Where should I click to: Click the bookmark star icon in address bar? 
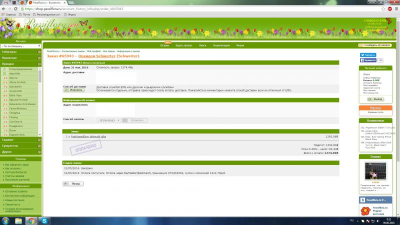click(x=382, y=8)
